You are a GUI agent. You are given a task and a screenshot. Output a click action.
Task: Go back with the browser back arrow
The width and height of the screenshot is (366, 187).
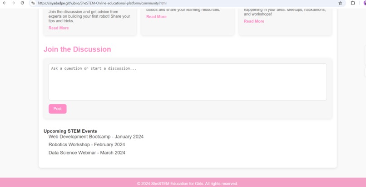click(5, 3)
